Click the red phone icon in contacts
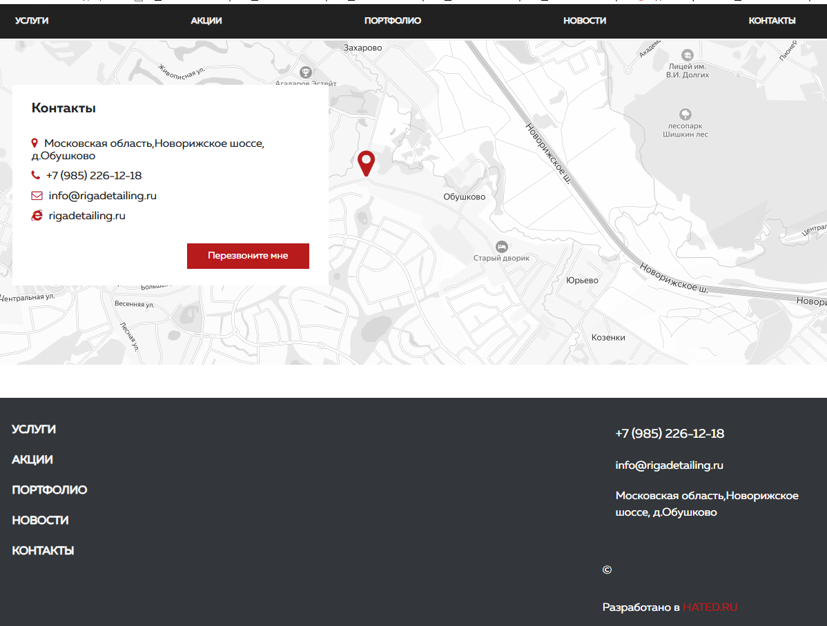The image size is (827, 626). tap(36, 175)
